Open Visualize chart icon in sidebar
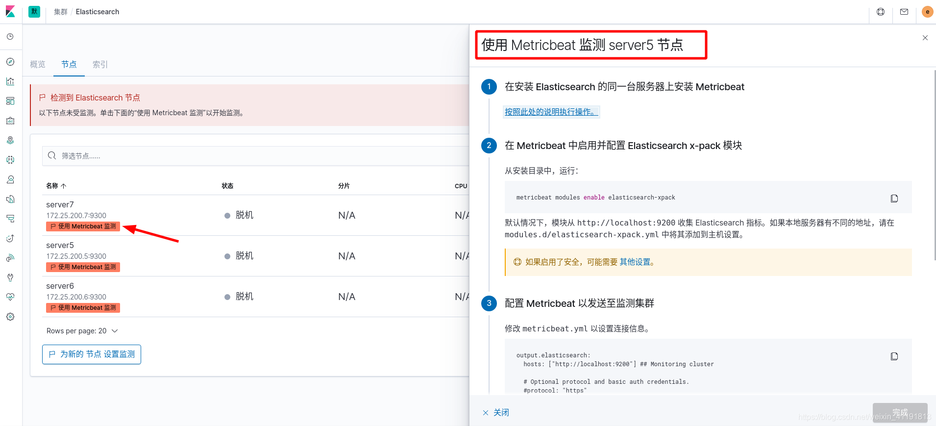 (10, 81)
